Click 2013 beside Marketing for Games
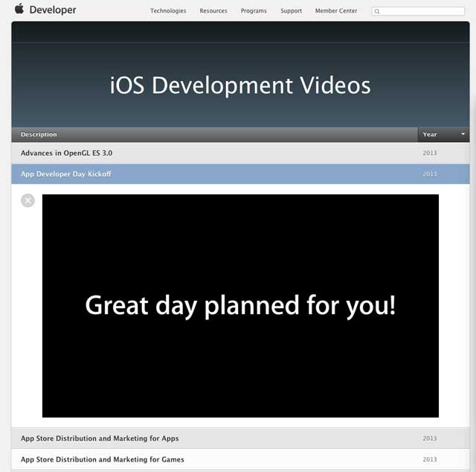This screenshot has width=476, height=472. 430,459
